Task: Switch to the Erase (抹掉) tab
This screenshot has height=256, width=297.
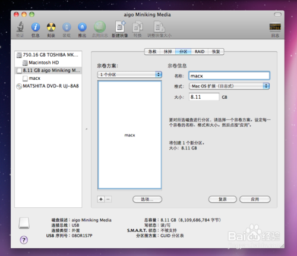Action: click(x=168, y=52)
